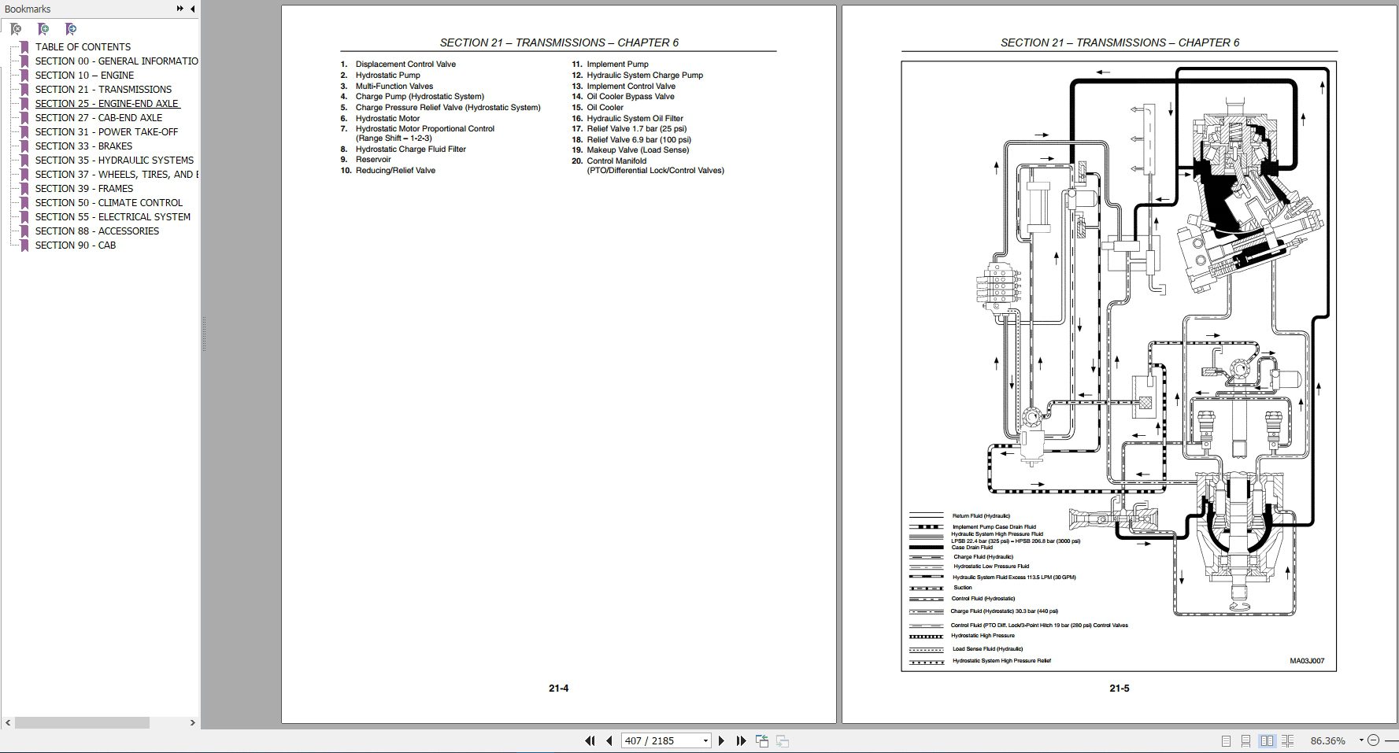
Task: Jump to SECTION 55 - ELECTRICAL SYSTEM
Action: pos(112,216)
